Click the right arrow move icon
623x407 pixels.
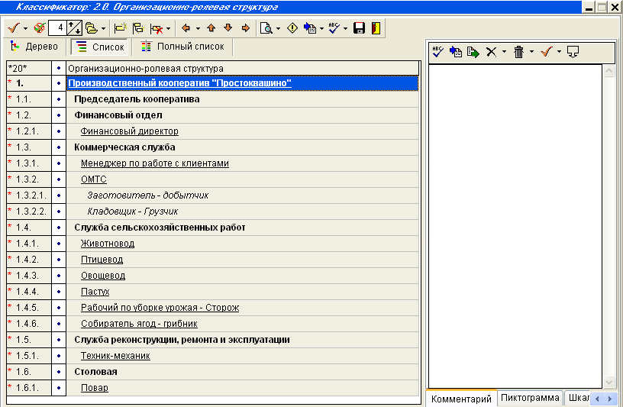[x=246, y=27]
